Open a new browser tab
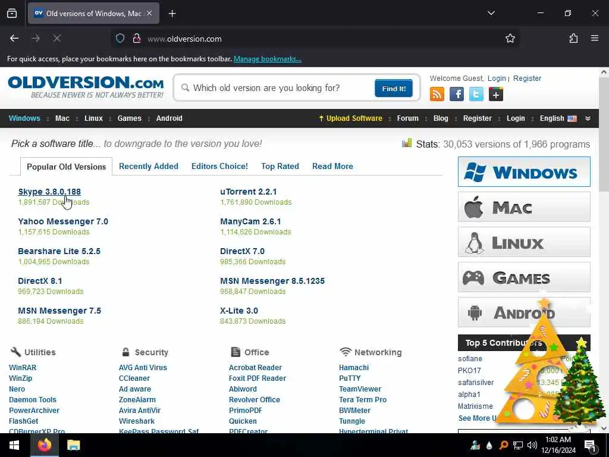The height and width of the screenshot is (457, 609). [x=172, y=14]
